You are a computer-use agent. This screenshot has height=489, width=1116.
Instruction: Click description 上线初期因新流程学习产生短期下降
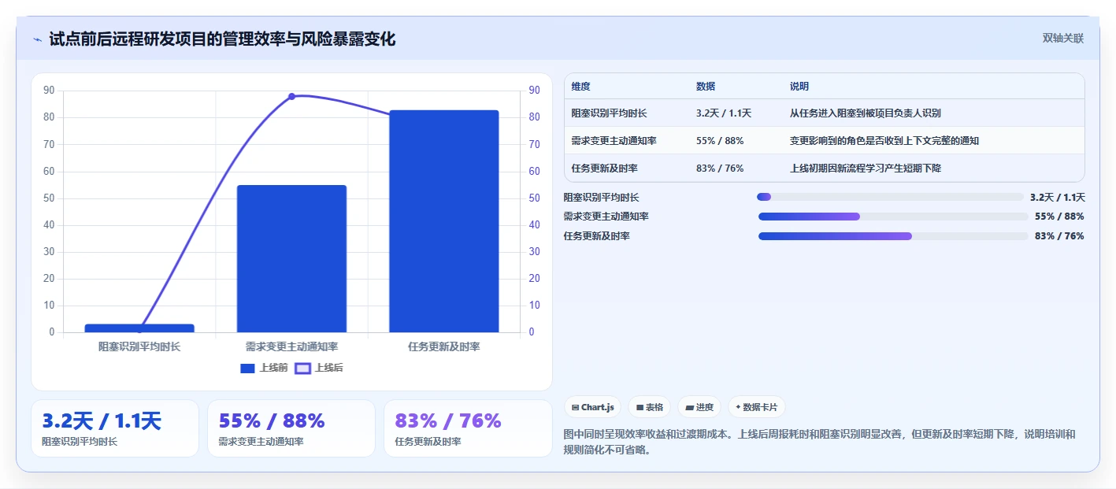866,169
